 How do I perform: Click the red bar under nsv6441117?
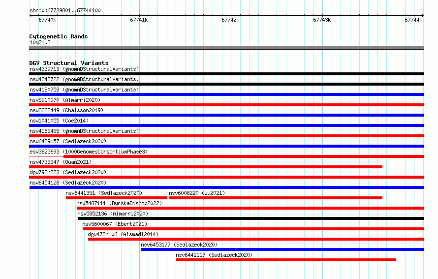(x=286, y=260)
